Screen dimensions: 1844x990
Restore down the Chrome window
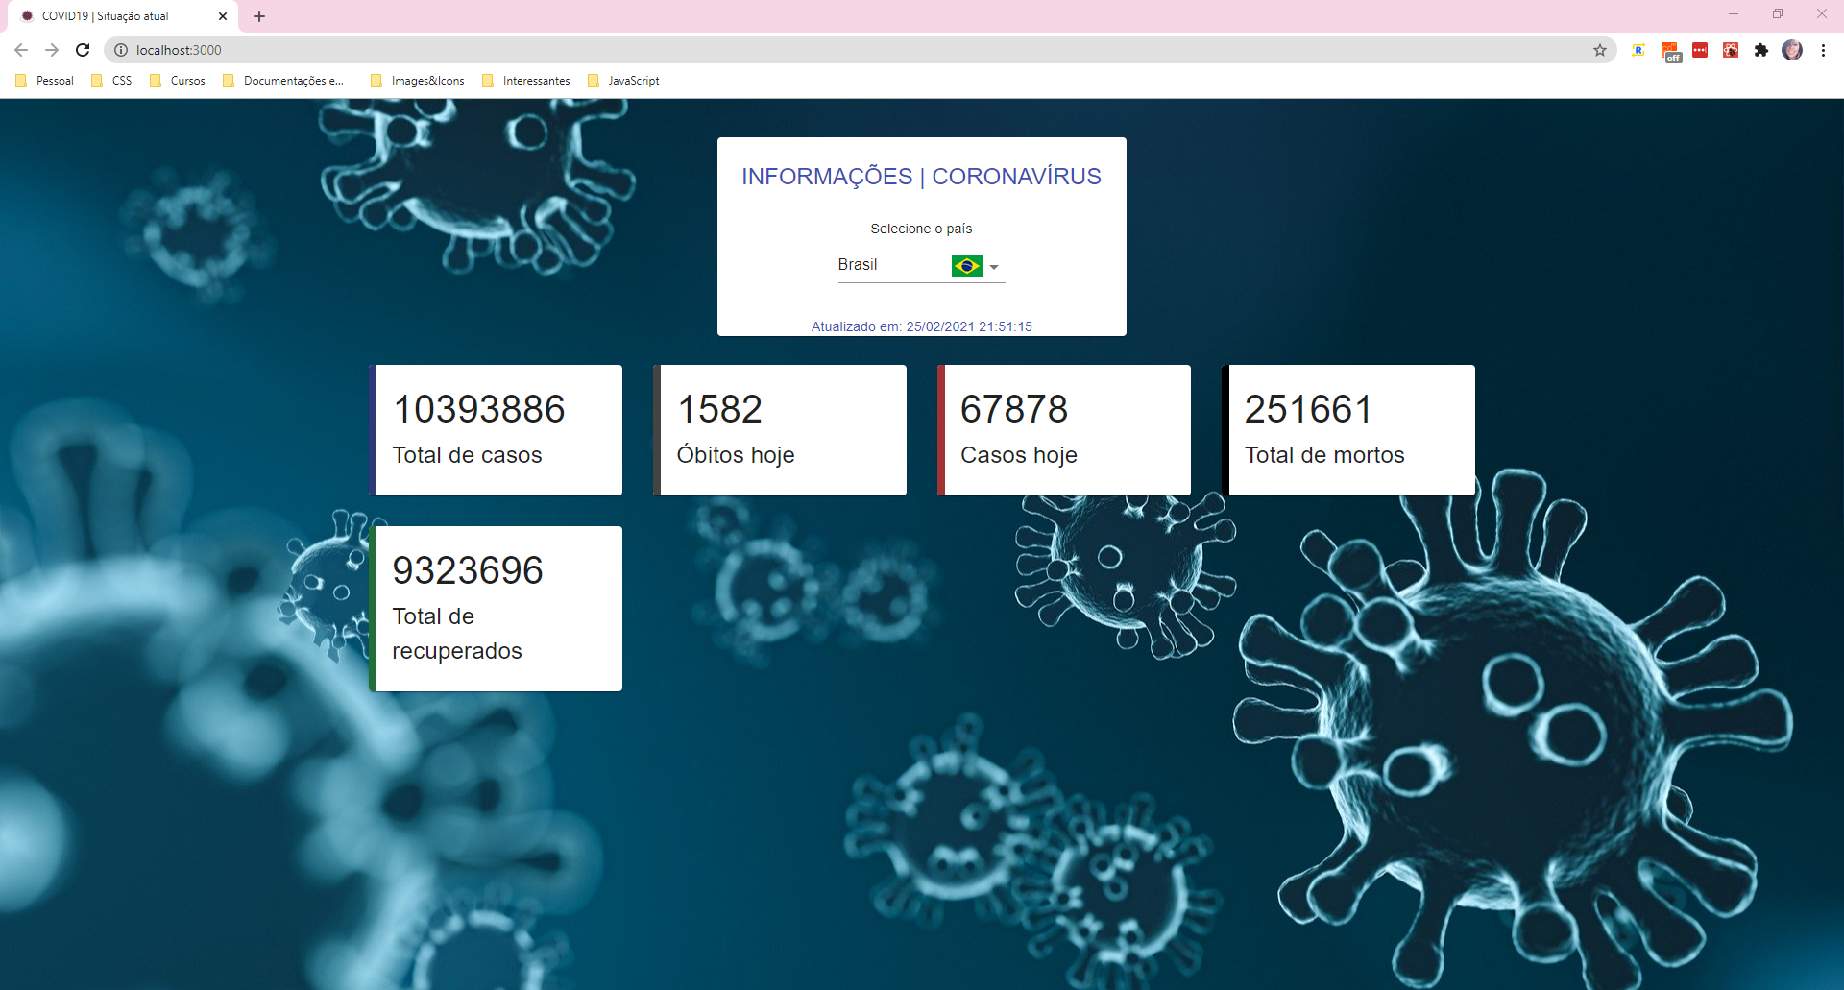(1778, 14)
